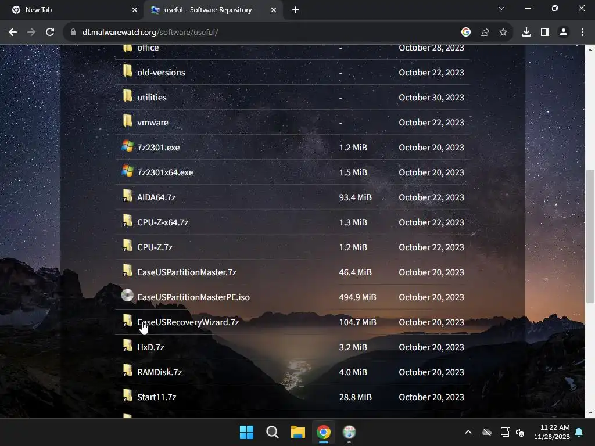Click the Google account icon in address bar
Image resolution: width=595 pixels, height=446 pixels.
pyautogui.click(x=466, y=33)
